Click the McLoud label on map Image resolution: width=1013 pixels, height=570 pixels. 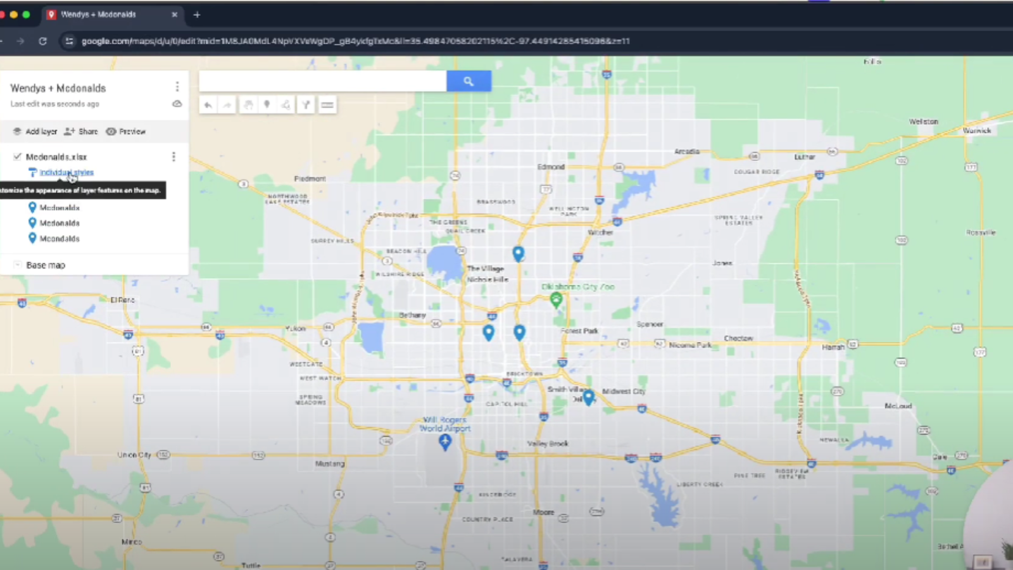898,405
